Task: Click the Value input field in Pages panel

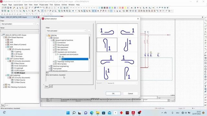Action: pyautogui.click(x=20, y=31)
